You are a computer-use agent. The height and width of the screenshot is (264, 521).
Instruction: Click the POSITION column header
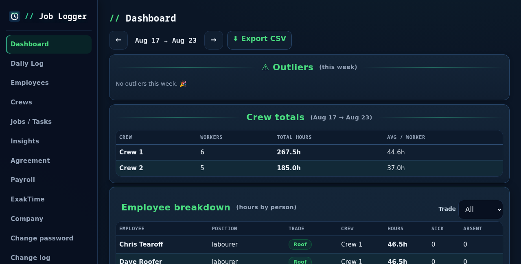[x=224, y=229]
